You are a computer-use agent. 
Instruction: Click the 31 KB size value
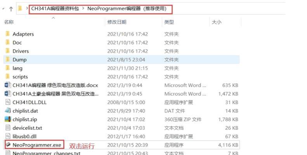click(232, 102)
